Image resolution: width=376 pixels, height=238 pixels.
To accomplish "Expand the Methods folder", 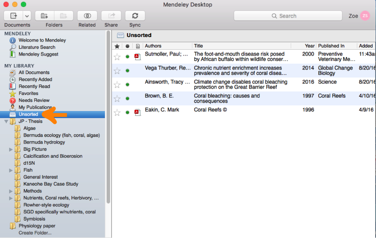I will coord(11,191).
